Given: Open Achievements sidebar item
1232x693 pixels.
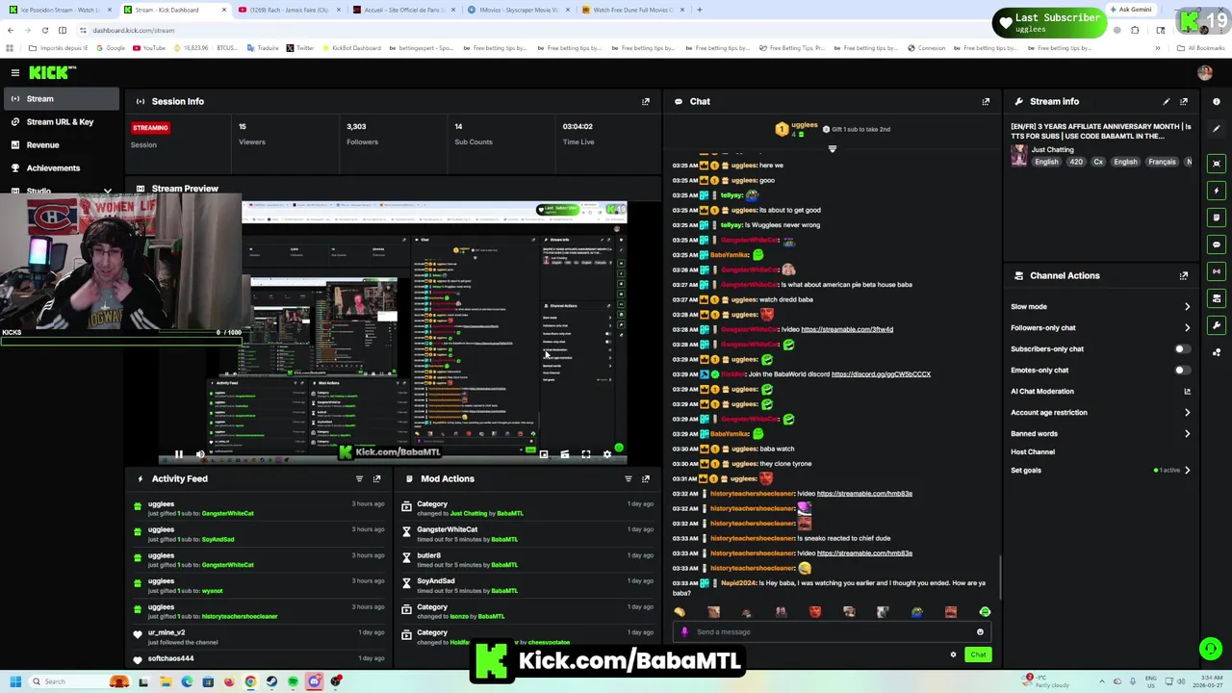Looking at the screenshot, I should [x=60, y=168].
